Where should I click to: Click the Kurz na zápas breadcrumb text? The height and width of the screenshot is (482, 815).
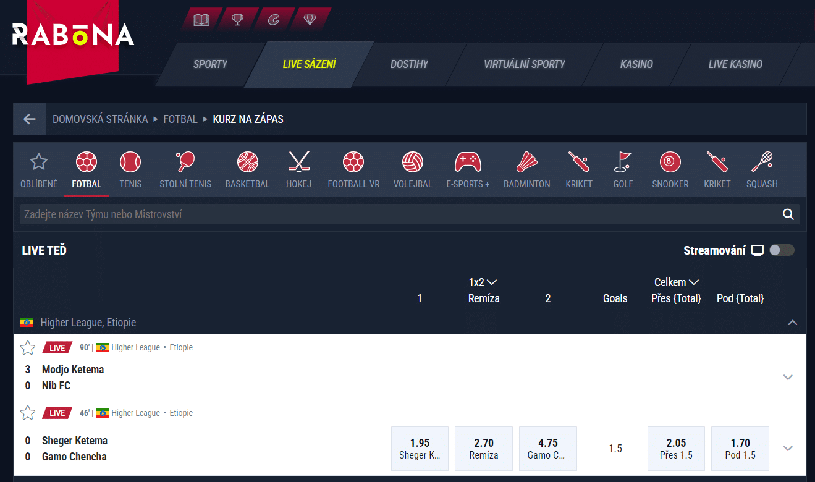[248, 119]
